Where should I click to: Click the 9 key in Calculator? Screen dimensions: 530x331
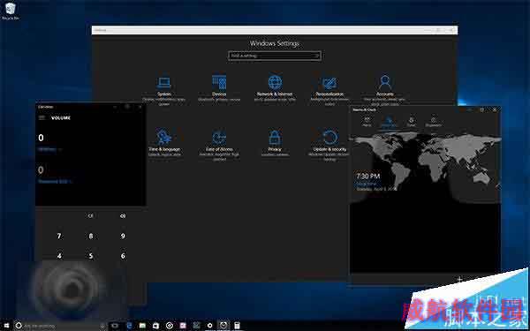123,236
